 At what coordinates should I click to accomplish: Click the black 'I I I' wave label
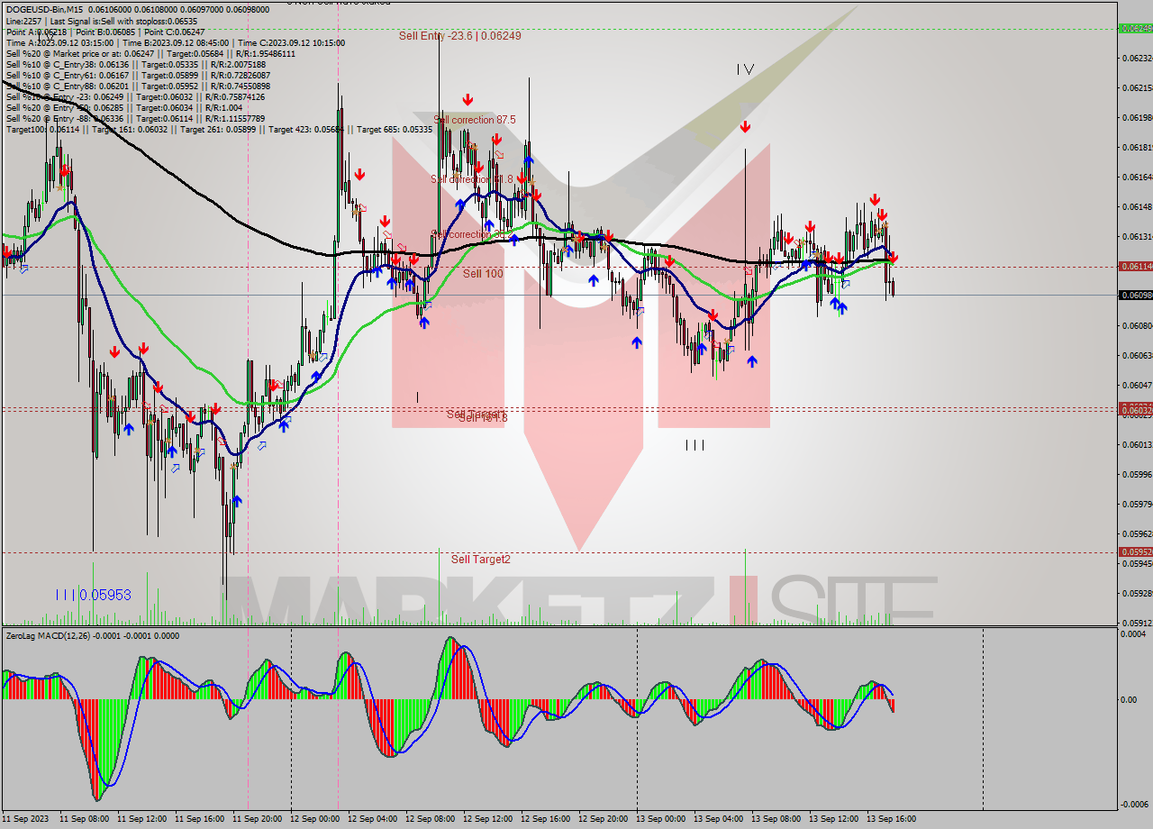click(x=695, y=445)
